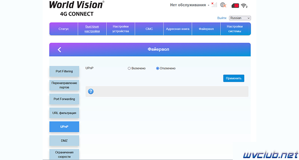Click the Выйти logout link
Viewport: 299px width, 160px height.
[222, 18]
